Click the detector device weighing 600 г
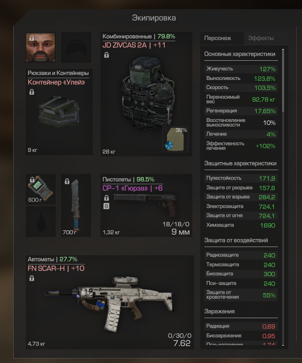Screen dimensions: 302x363 (40, 189)
